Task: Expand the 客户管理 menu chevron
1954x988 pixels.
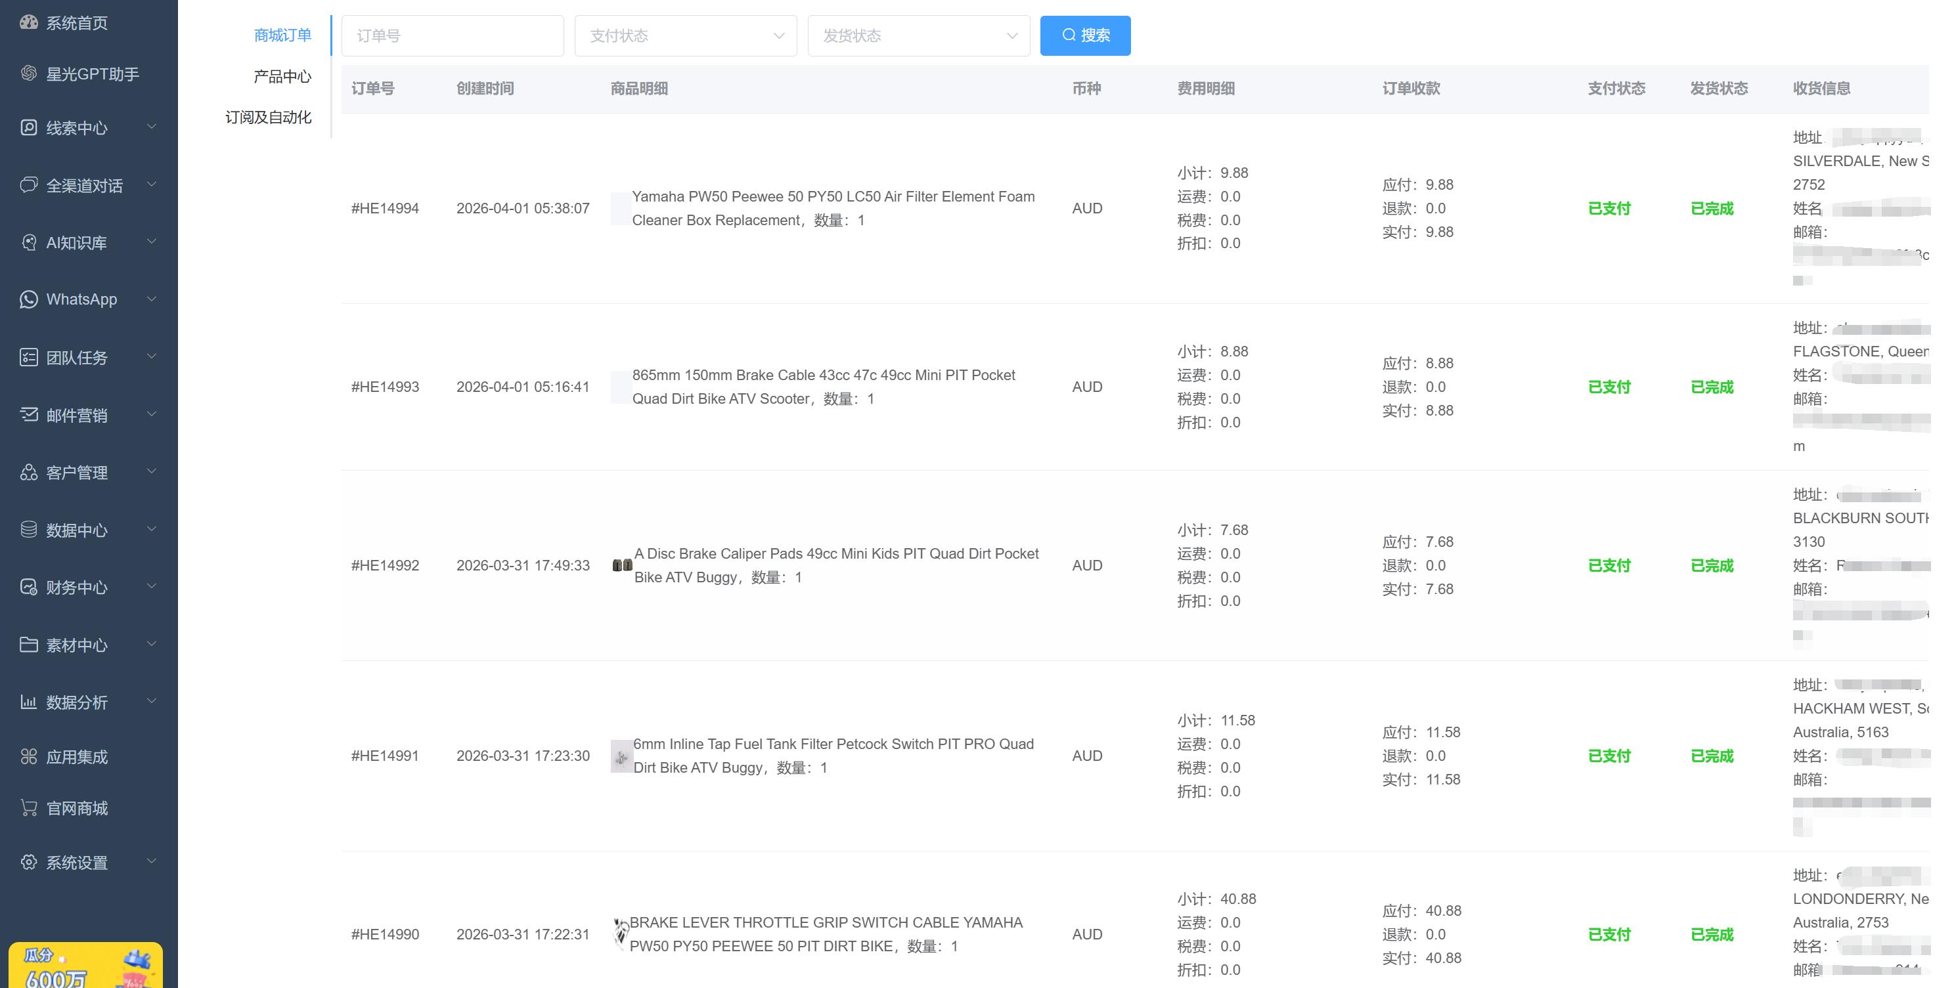Action: (x=151, y=471)
